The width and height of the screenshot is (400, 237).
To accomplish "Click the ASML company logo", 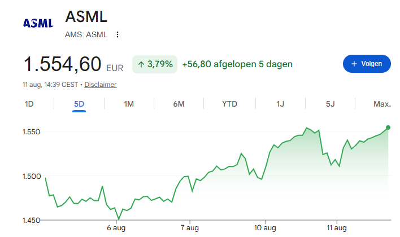I will pos(38,23).
